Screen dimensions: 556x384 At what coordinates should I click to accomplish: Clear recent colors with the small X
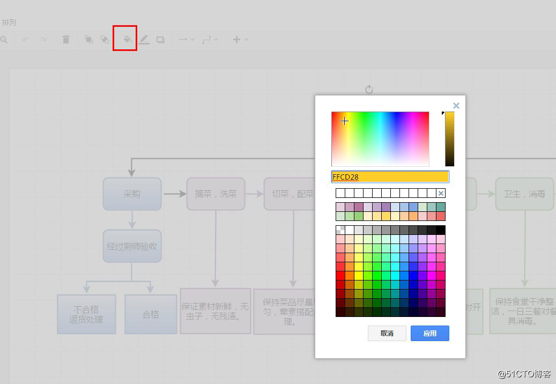click(441, 193)
